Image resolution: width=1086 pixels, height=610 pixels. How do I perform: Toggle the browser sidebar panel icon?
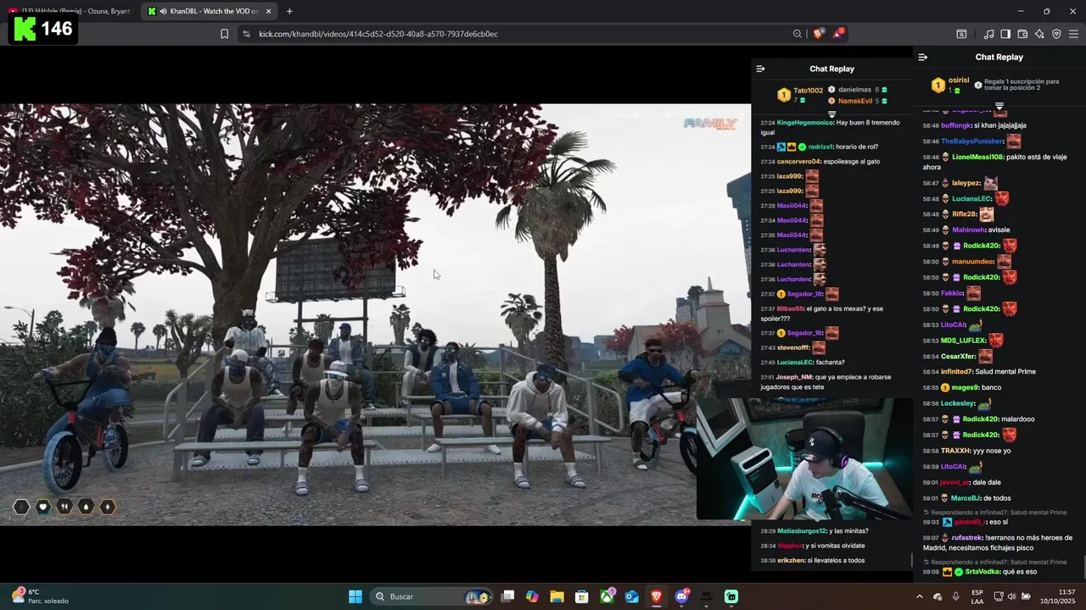(1005, 34)
